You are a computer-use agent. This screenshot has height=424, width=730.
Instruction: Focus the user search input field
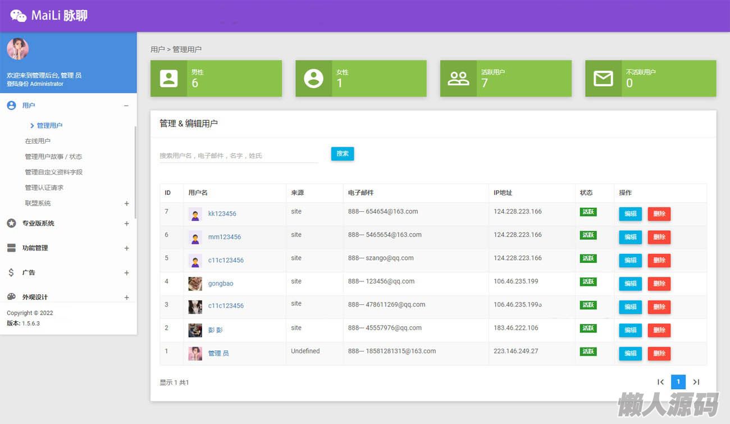[x=239, y=156]
